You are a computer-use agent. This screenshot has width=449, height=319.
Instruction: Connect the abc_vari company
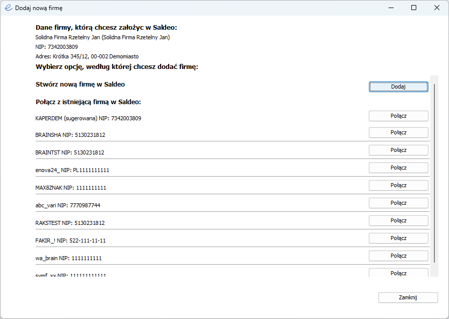398,203
